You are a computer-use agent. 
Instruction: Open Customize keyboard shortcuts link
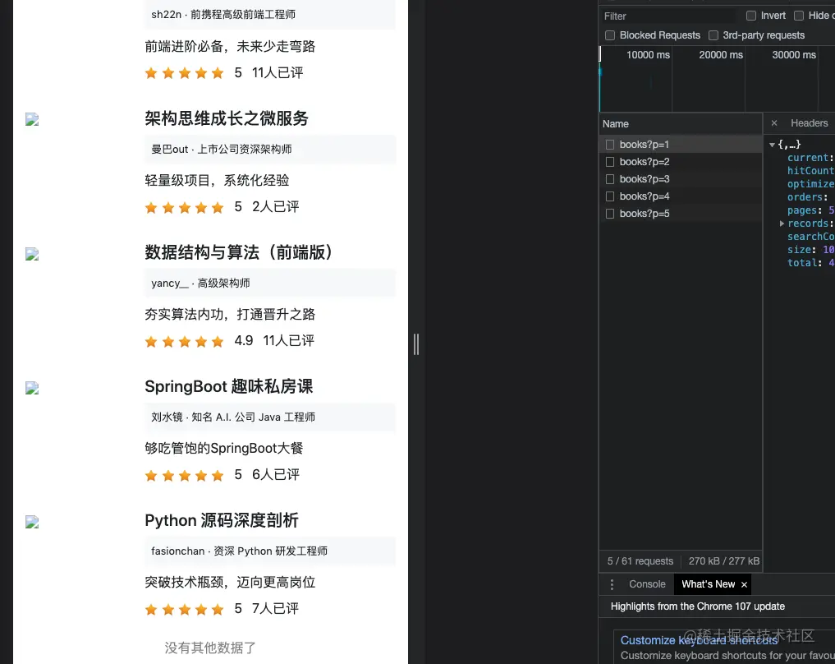tap(699, 640)
